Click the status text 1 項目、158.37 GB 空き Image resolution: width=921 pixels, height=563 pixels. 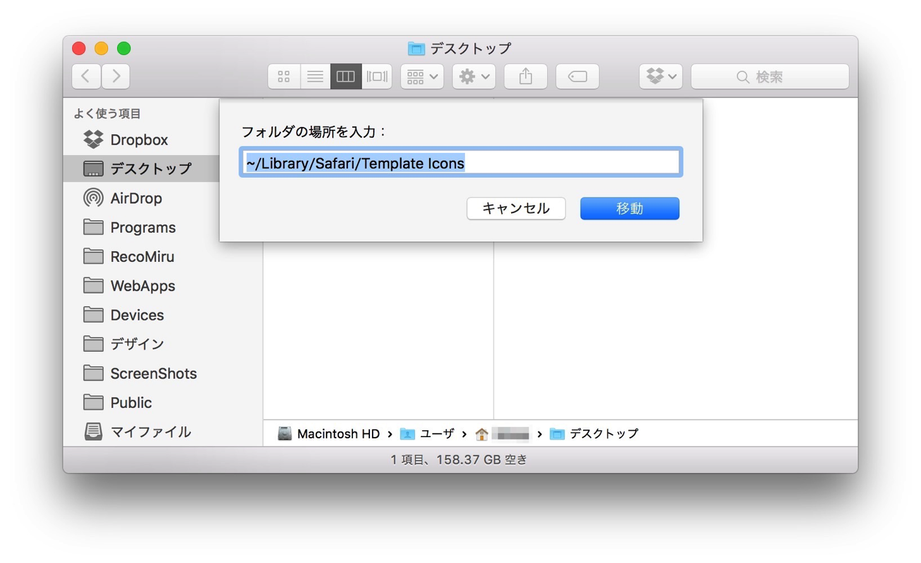click(x=459, y=460)
